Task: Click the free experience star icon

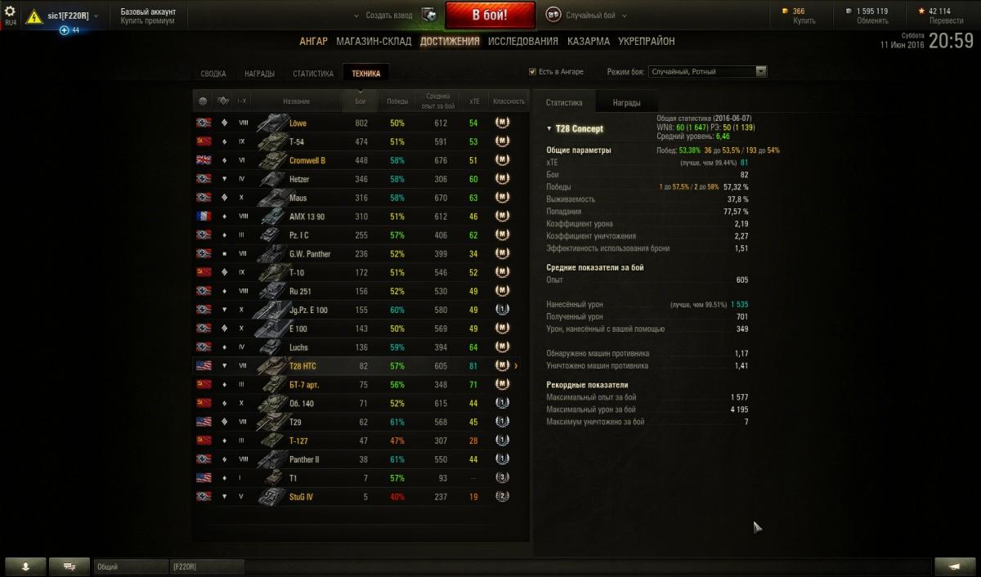Action: pos(922,11)
